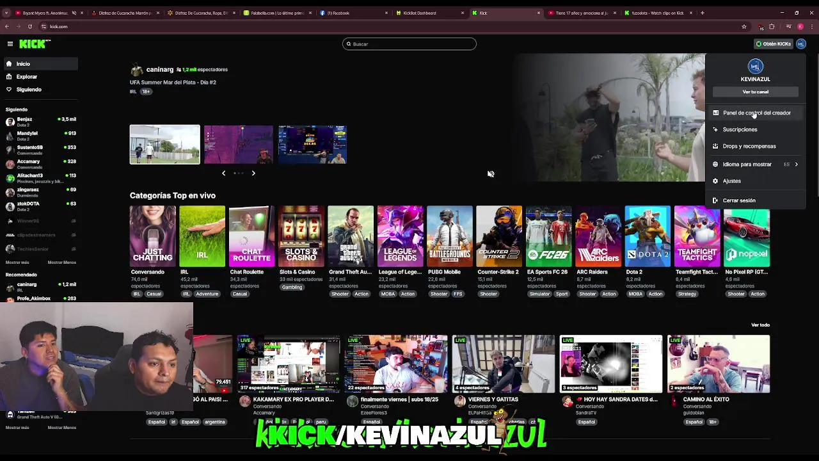The height and width of the screenshot is (461, 819).
Task: Switch to the Facebook browser tab
Action: (353, 13)
